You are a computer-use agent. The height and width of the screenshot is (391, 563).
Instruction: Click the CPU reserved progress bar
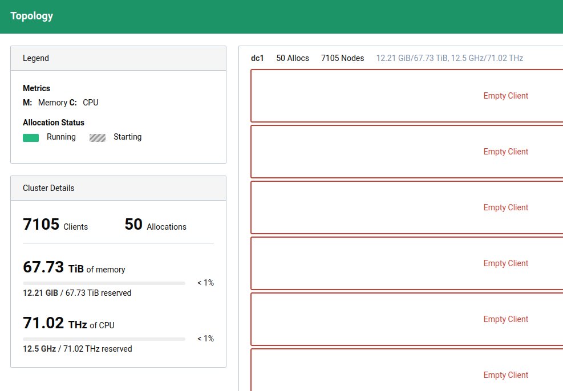pos(104,339)
